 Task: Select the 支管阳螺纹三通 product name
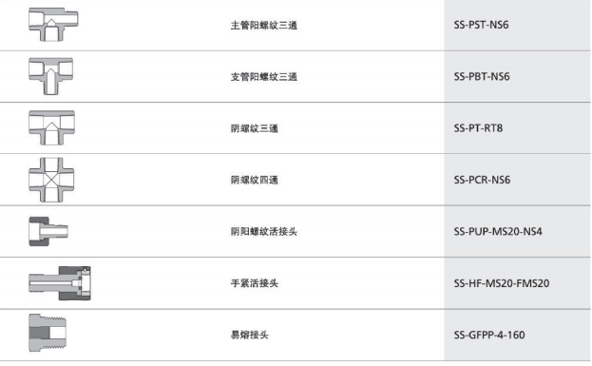264,77
